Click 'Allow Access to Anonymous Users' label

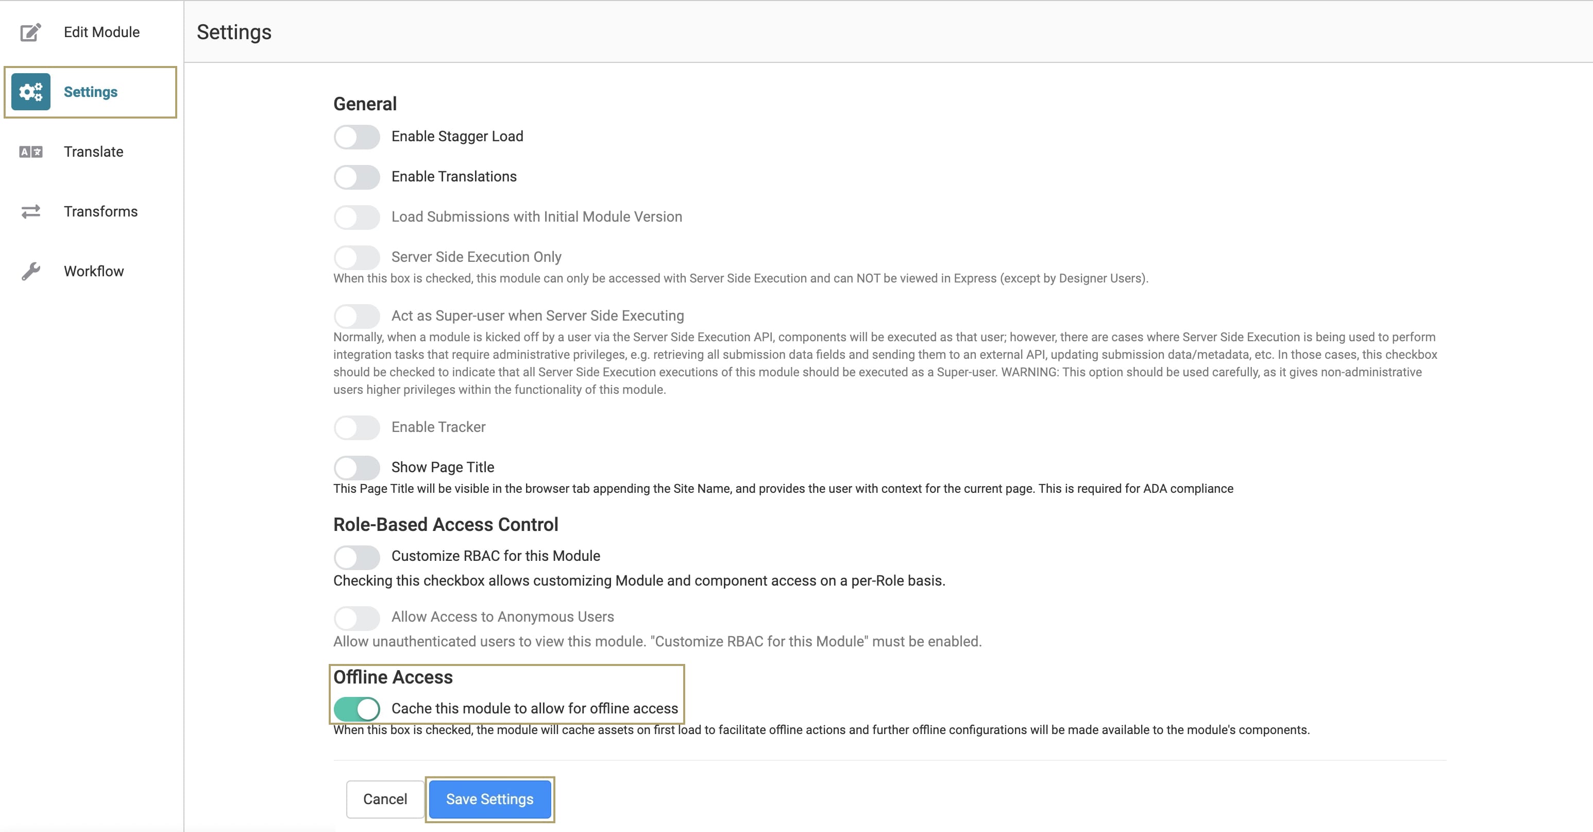point(502,617)
